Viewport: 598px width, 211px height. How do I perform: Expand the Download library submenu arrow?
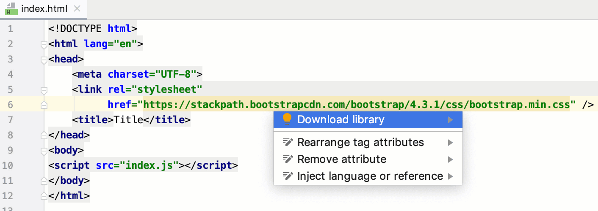tap(450, 120)
